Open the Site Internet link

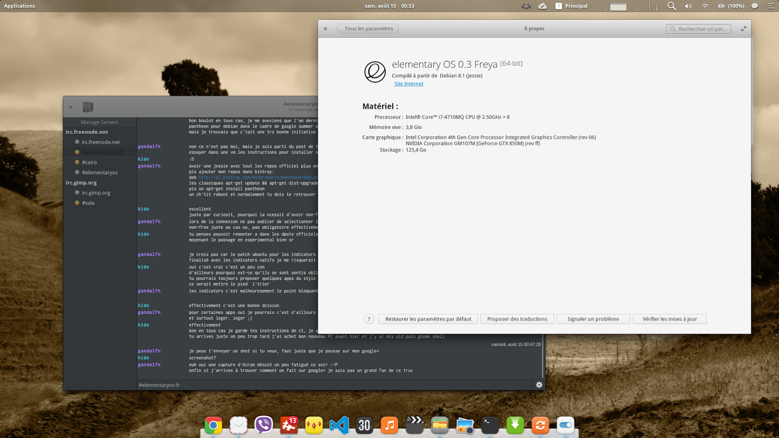[x=409, y=84]
